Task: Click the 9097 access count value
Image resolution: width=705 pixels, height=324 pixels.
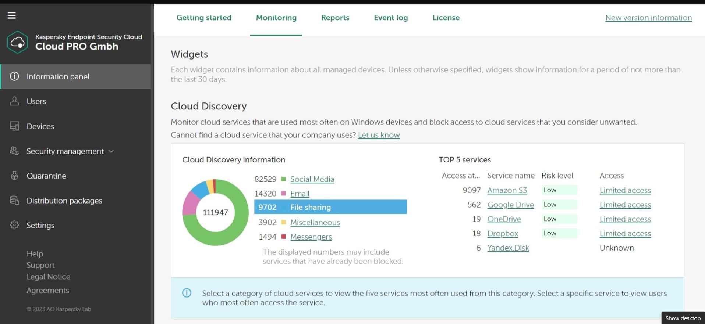Action: [472, 190]
